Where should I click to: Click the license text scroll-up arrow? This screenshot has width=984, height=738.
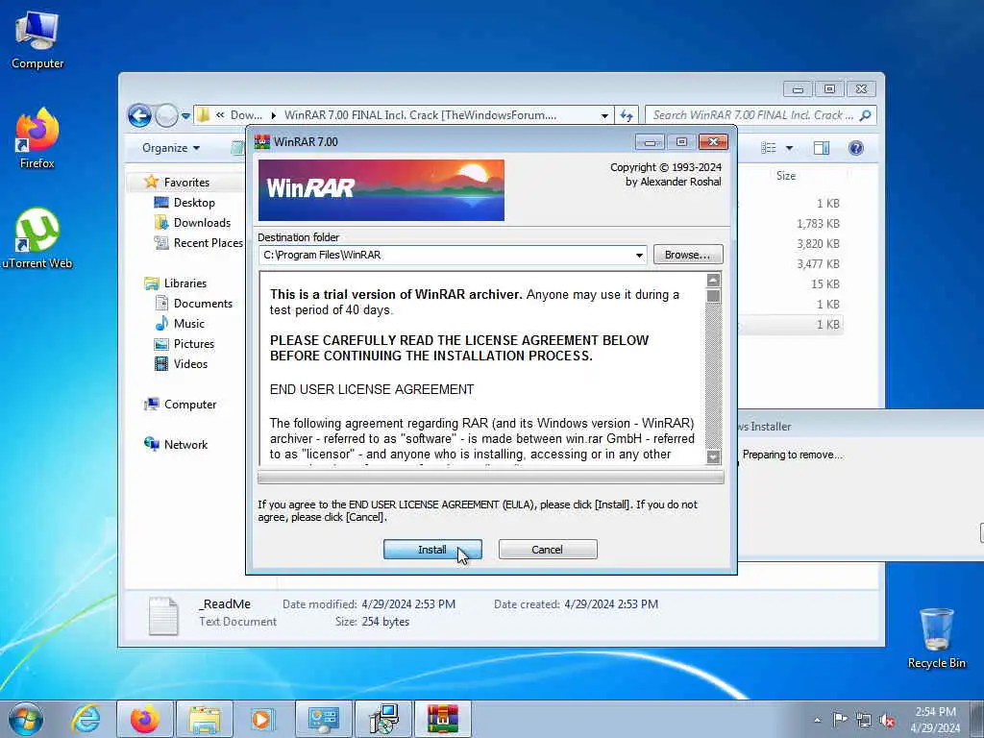[x=713, y=280]
